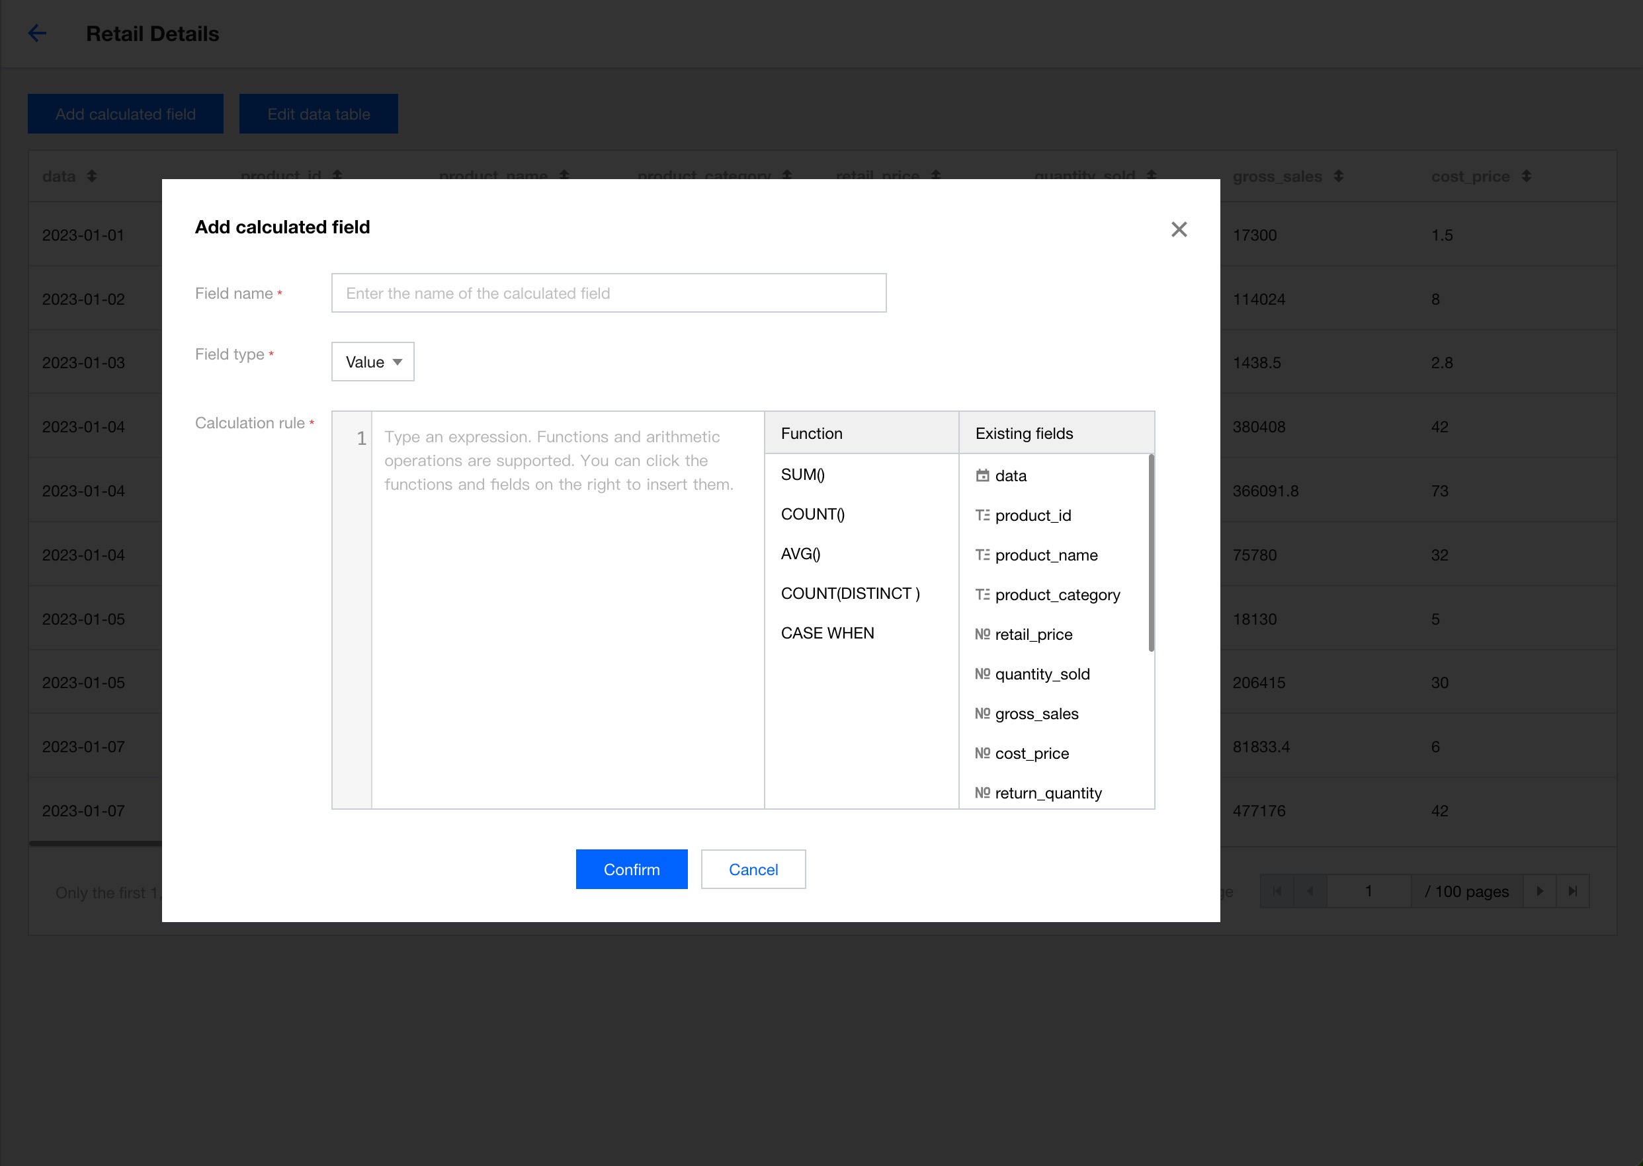Click the calendar icon next to data field
Image resolution: width=1643 pixels, height=1166 pixels.
pyautogui.click(x=982, y=475)
